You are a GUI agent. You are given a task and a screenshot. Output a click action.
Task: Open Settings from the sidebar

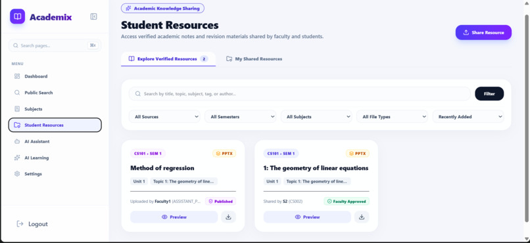pos(55,174)
